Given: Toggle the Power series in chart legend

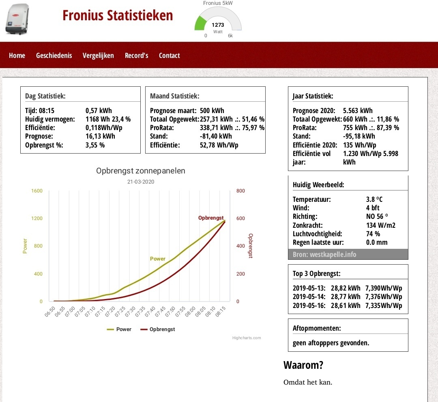Looking at the screenshot, I should click(119, 329).
